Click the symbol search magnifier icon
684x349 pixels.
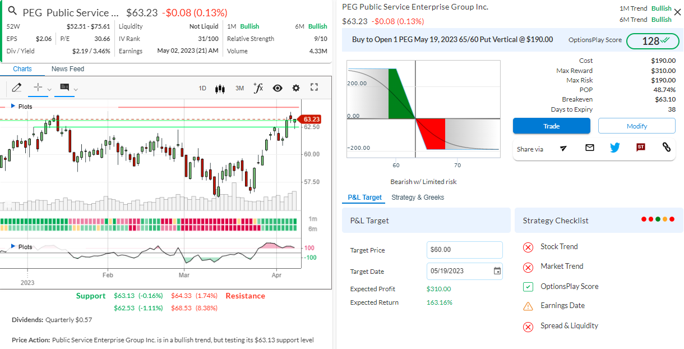pos(12,12)
